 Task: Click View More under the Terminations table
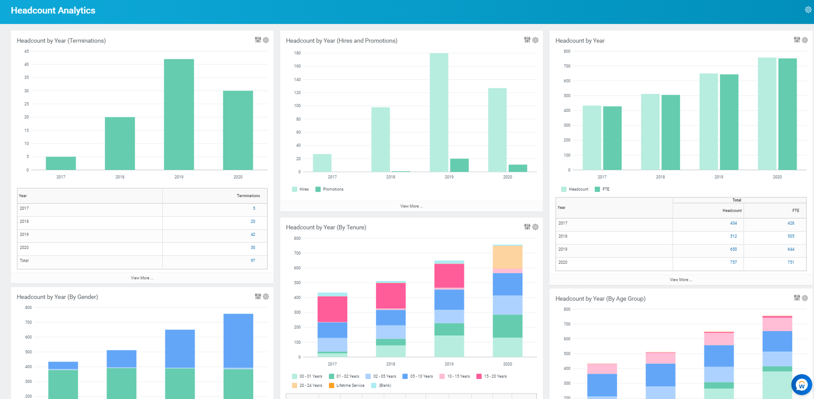(x=142, y=278)
